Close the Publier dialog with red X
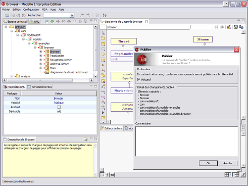This screenshot has width=248, height=186. (236, 50)
